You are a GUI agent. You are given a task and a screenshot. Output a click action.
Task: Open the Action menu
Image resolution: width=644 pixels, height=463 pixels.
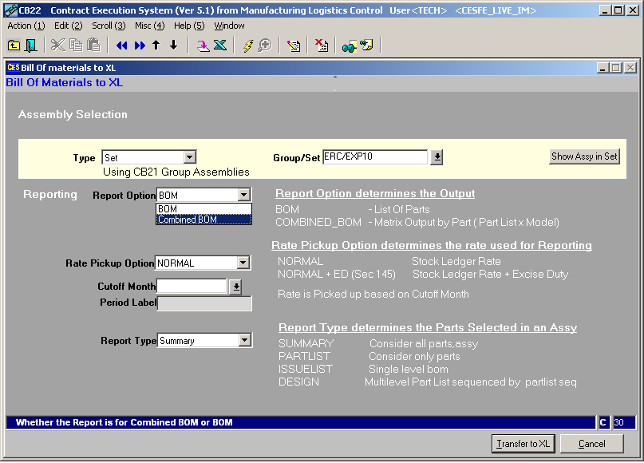26,26
